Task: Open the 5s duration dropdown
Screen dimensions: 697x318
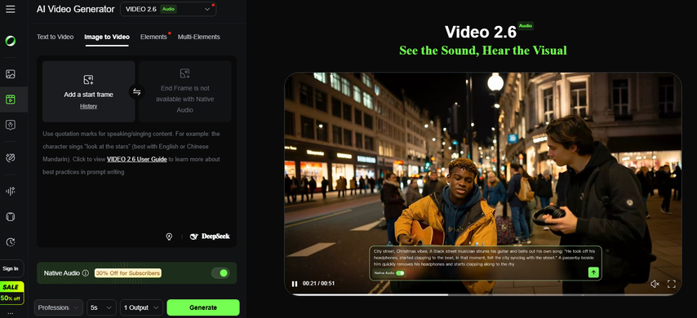Action: pyautogui.click(x=101, y=307)
